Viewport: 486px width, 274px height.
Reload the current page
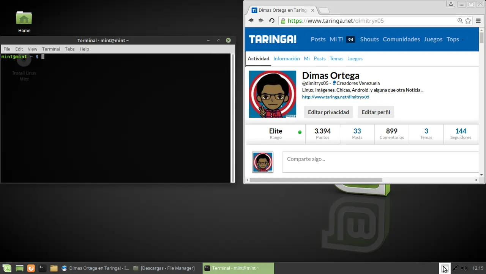271,21
